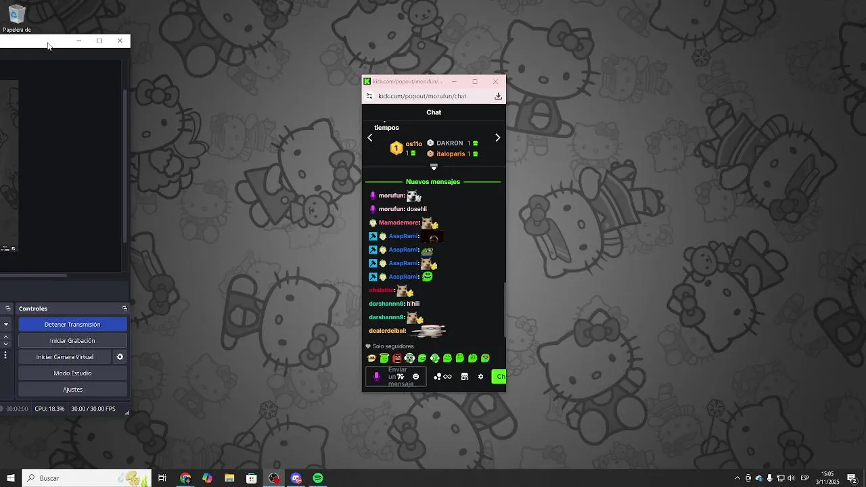Open Papelera de reciclaje desktop icon
866x487 pixels.
point(16,18)
